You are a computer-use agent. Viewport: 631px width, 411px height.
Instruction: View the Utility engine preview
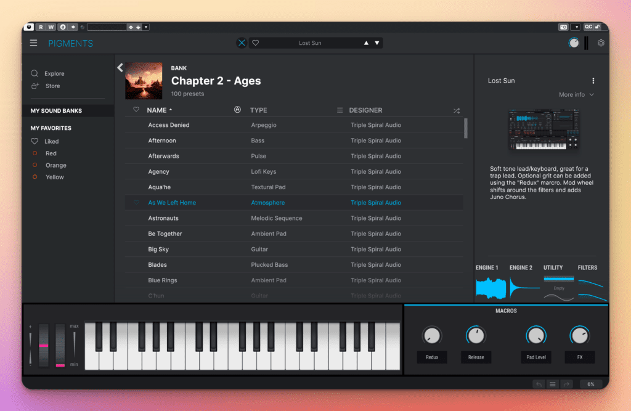(x=558, y=288)
